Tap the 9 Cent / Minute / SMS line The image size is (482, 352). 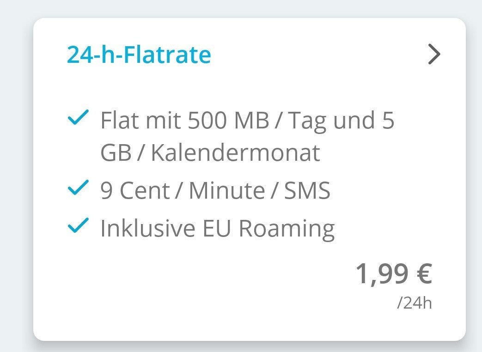coord(215,190)
